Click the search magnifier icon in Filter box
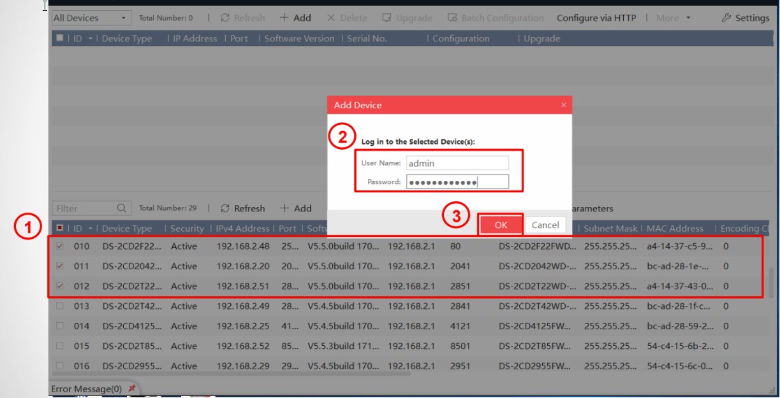780x398 pixels. (x=121, y=208)
